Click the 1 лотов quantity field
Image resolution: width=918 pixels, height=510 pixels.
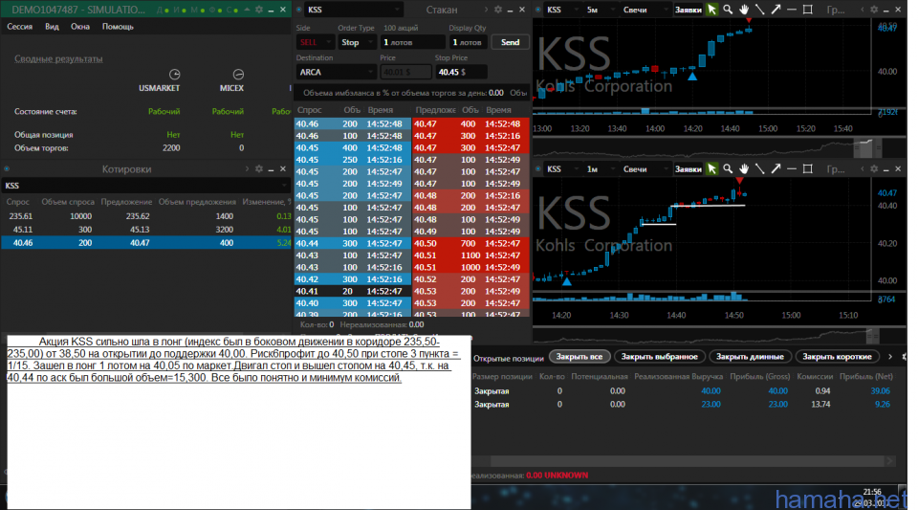click(x=413, y=42)
